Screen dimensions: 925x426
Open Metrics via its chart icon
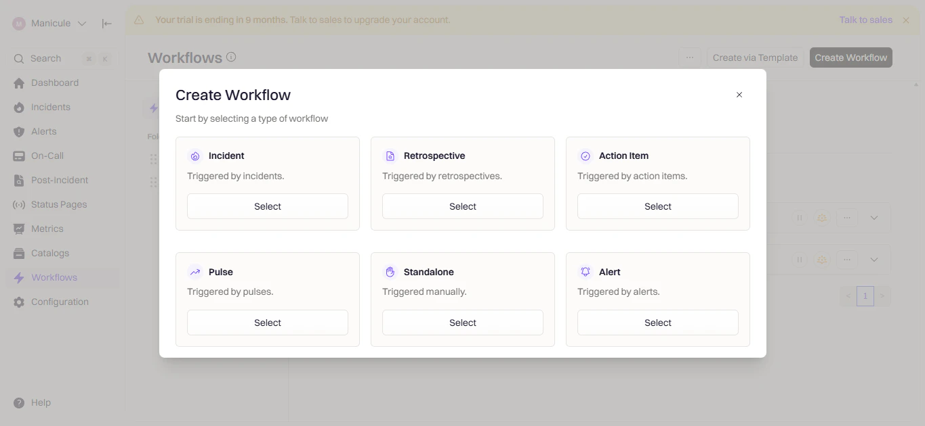(20, 229)
